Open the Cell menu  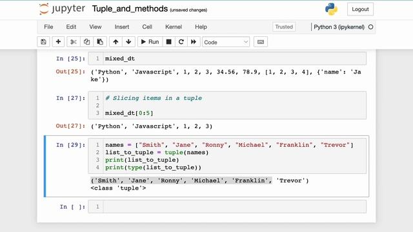click(147, 27)
